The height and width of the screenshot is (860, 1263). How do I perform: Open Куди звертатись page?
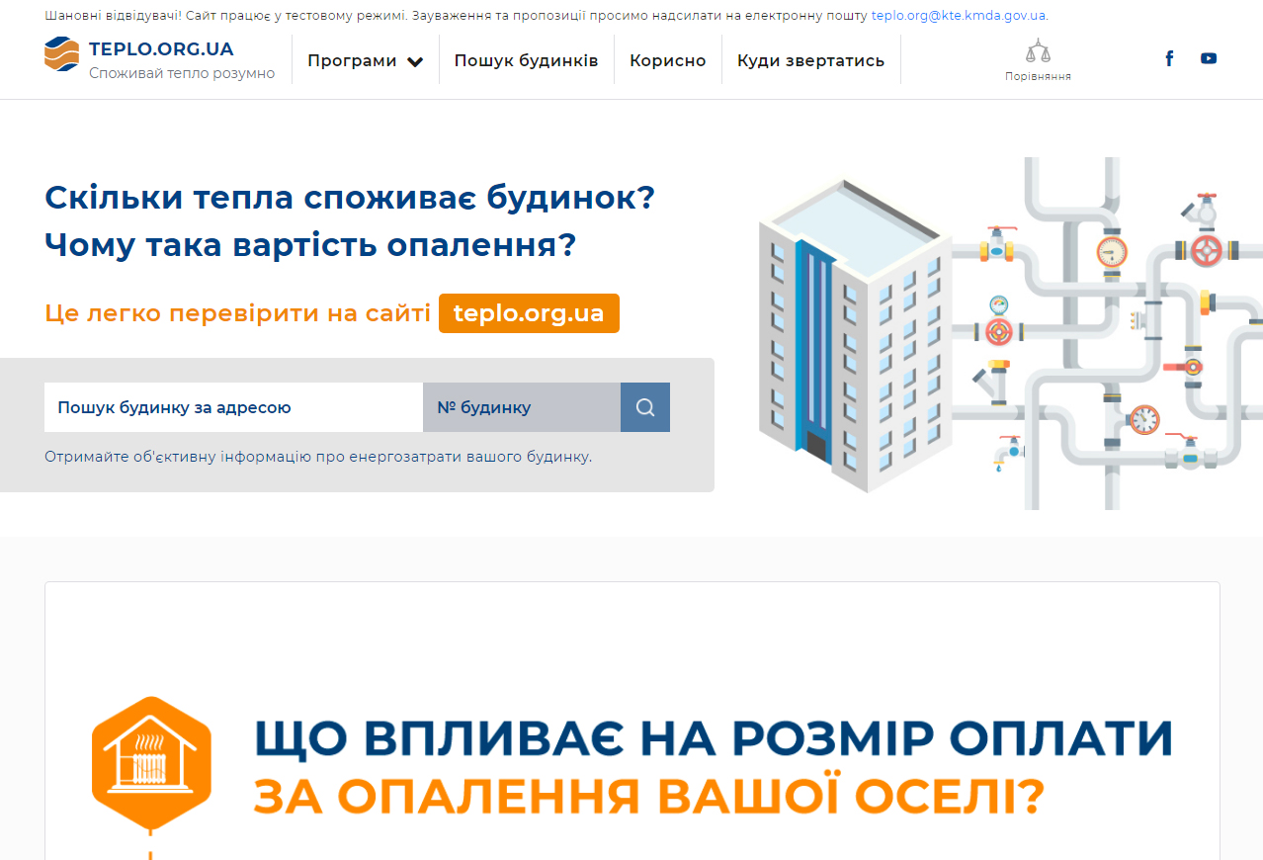tap(810, 60)
